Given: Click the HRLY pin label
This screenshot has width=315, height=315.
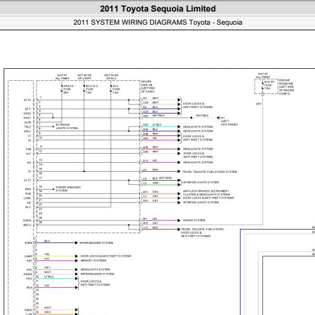Looking at the screenshot, I should [x=28, y=131].
